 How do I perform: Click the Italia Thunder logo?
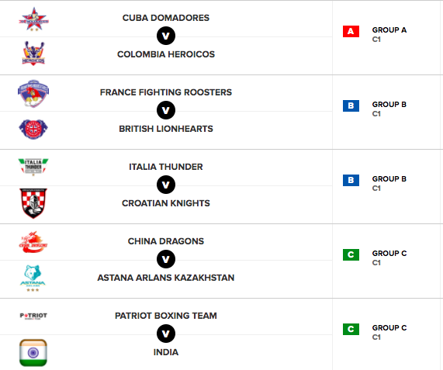click(x=33, y=167)
